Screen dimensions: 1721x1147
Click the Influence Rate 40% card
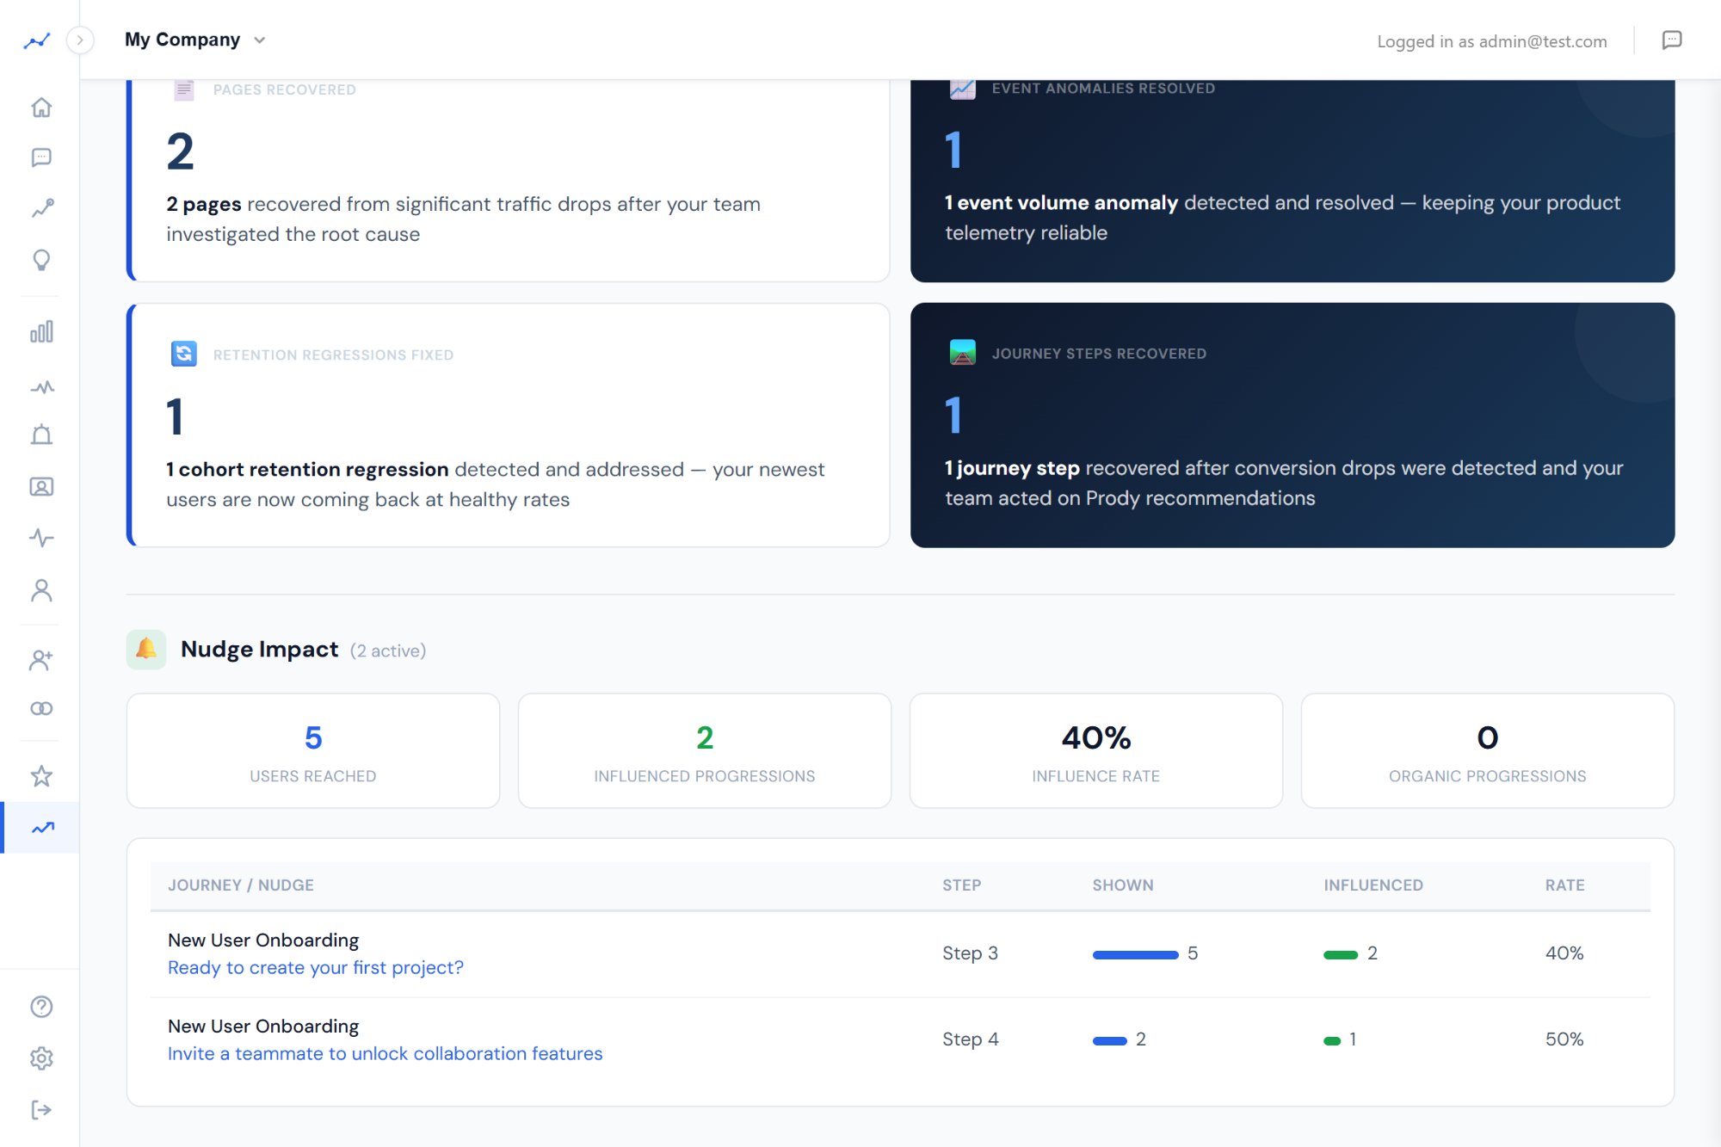pos(1096,751)
